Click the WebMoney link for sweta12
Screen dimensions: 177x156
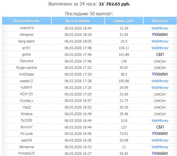160,81
